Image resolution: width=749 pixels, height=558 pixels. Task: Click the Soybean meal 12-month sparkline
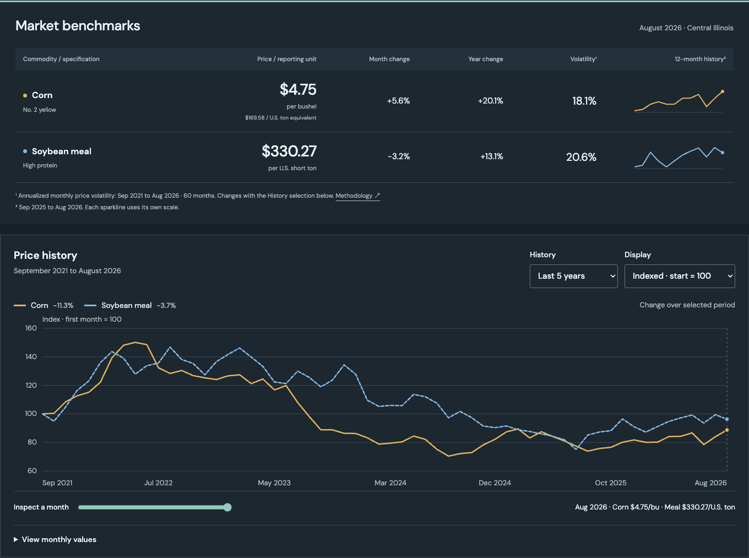pyautogui.click(x=679, y=158)
